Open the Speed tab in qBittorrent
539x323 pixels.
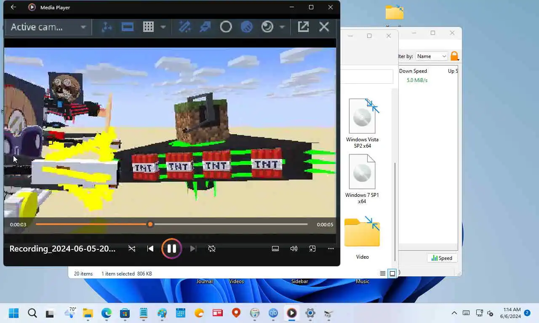pyautogui.click(x=442, y=258)
